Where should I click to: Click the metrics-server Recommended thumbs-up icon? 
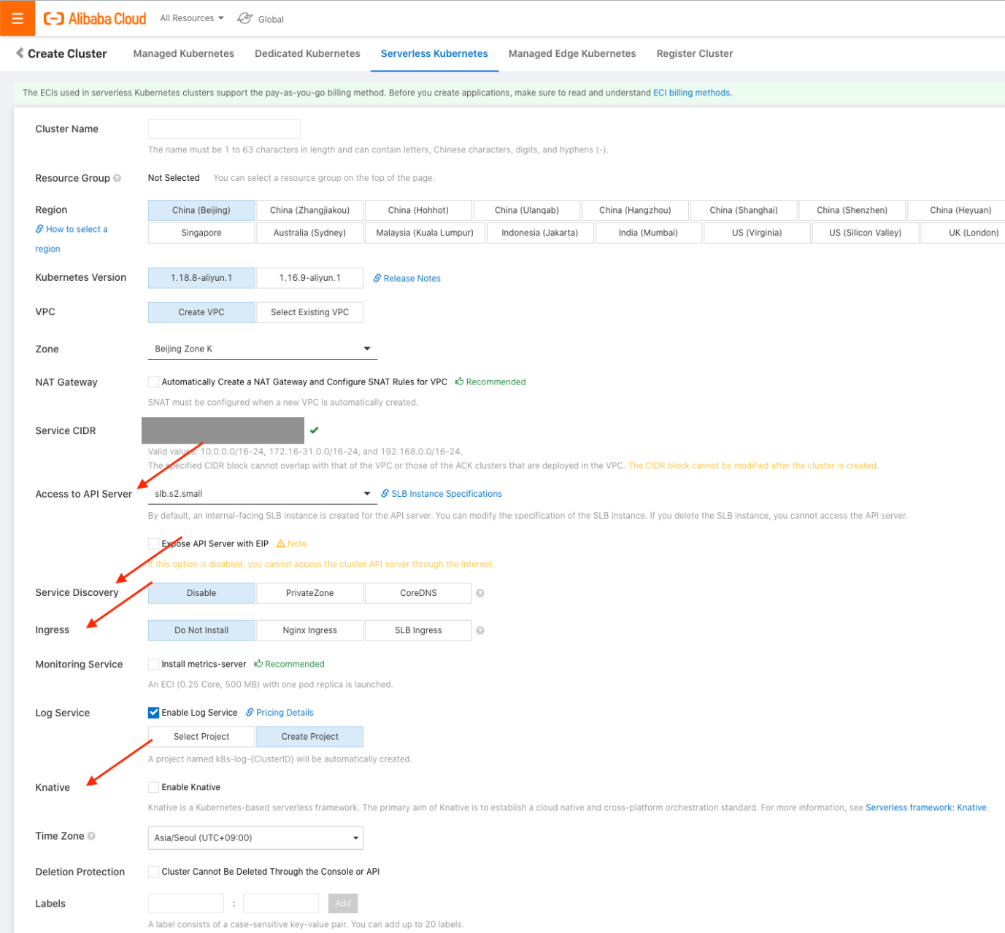(x=258, y=664)
